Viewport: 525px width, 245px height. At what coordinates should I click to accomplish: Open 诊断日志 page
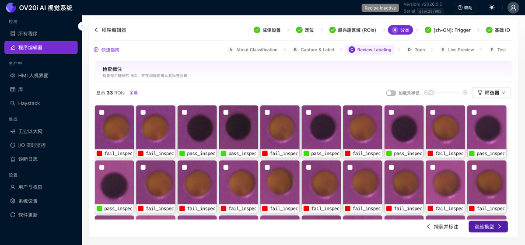click(41, 160)
